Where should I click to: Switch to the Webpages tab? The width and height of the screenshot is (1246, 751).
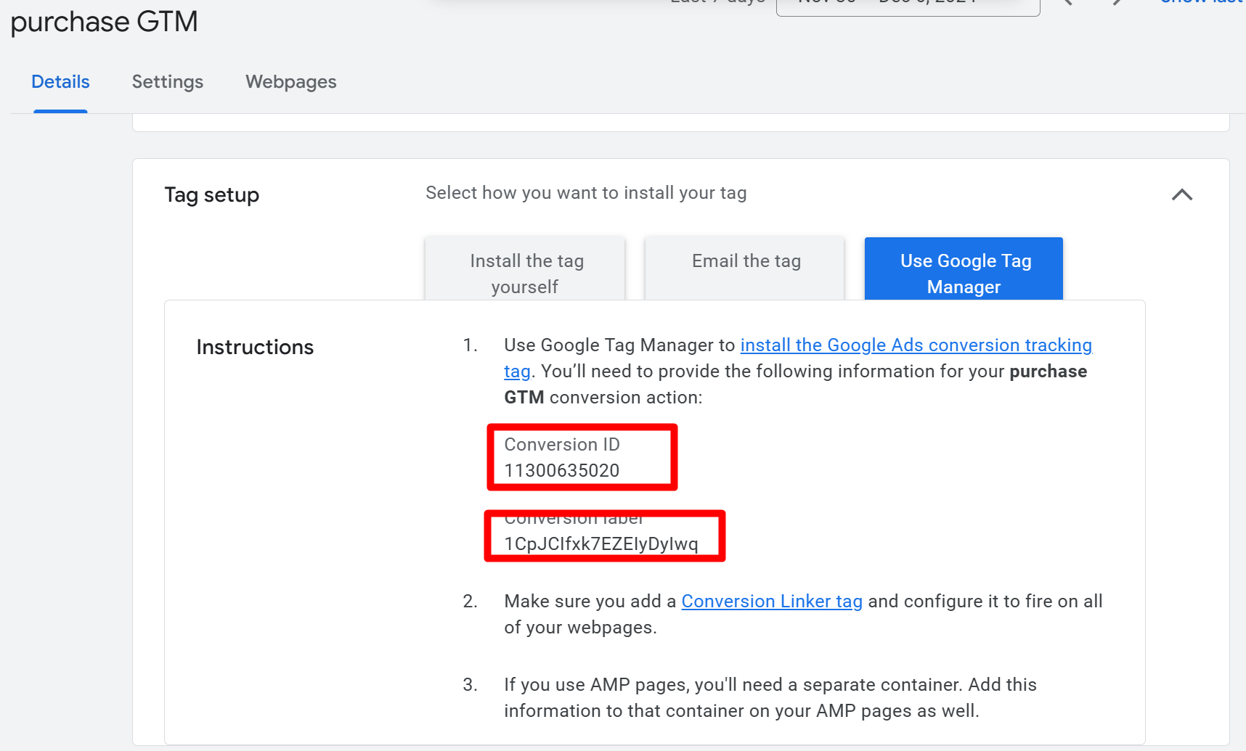pyautogui.click(x=290, y=82)
